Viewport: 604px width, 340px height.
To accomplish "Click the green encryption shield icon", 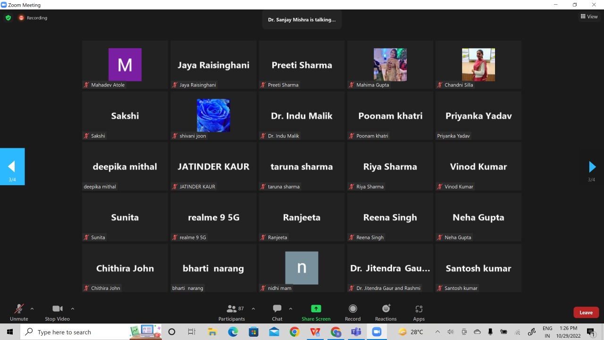I will pyautogui.click(x=8, y=18).
